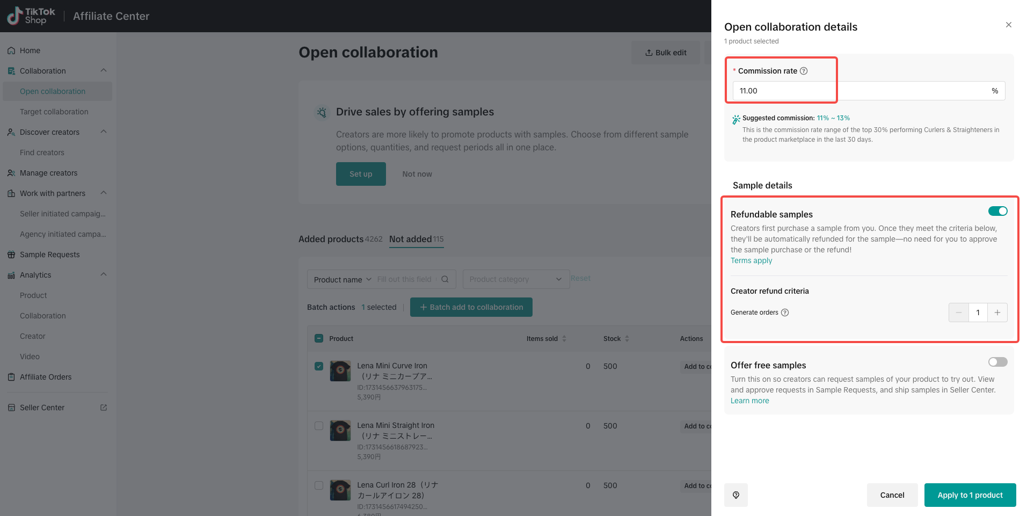Check Lena Mini Straight Iron checkbox
1027x516 pixels.
click(x=319, y=426)
